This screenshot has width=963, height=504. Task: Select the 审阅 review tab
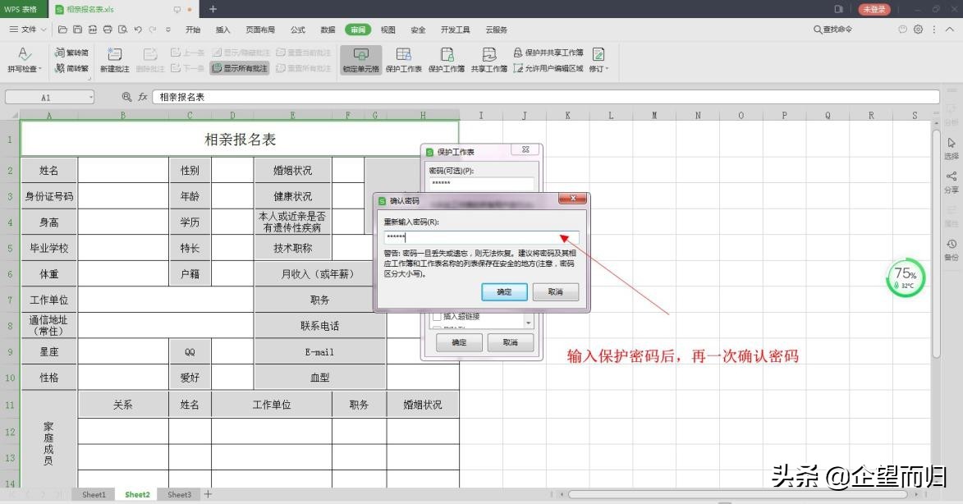pyautogui.click(x=358, y=30)
